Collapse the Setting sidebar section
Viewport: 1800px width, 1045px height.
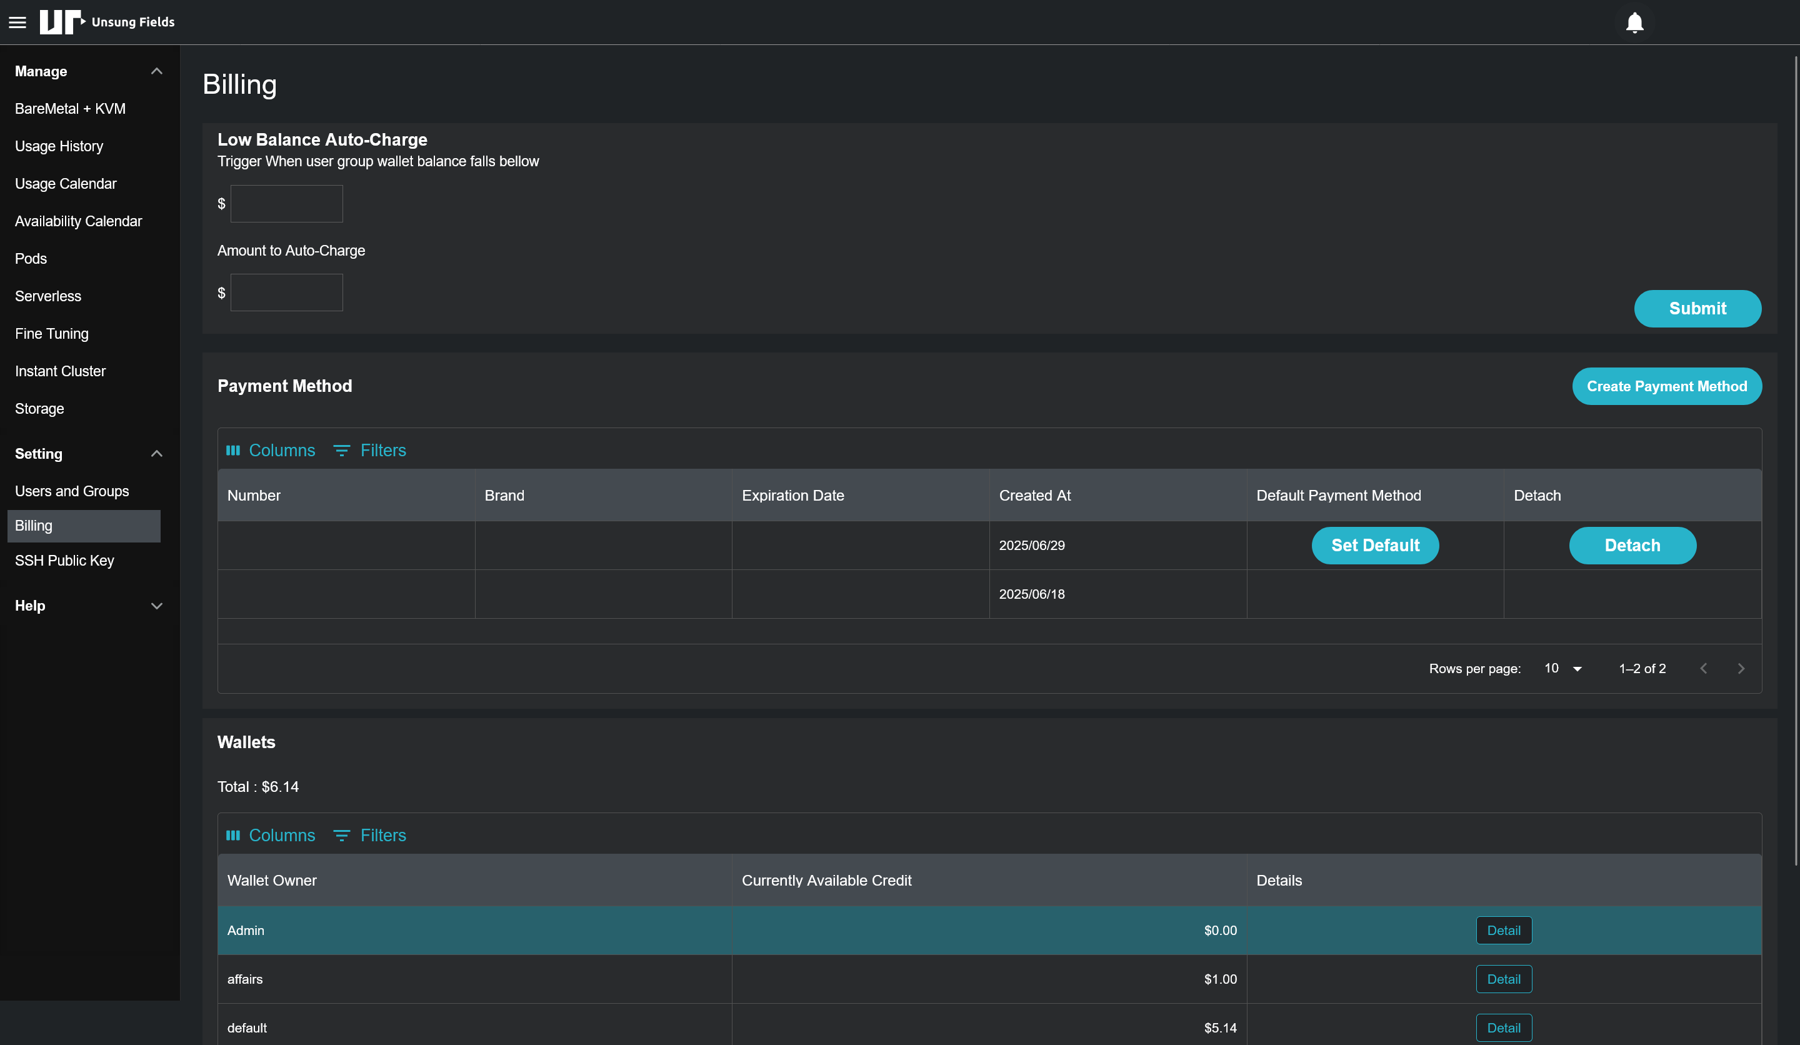(x=156, y=454)
